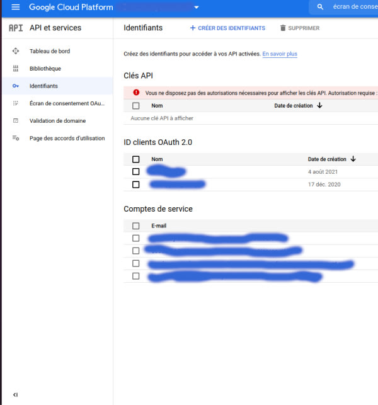Click the plus icon for creating identifiants
Viewport: 378px width, 405px height.
tap(193, 28)
